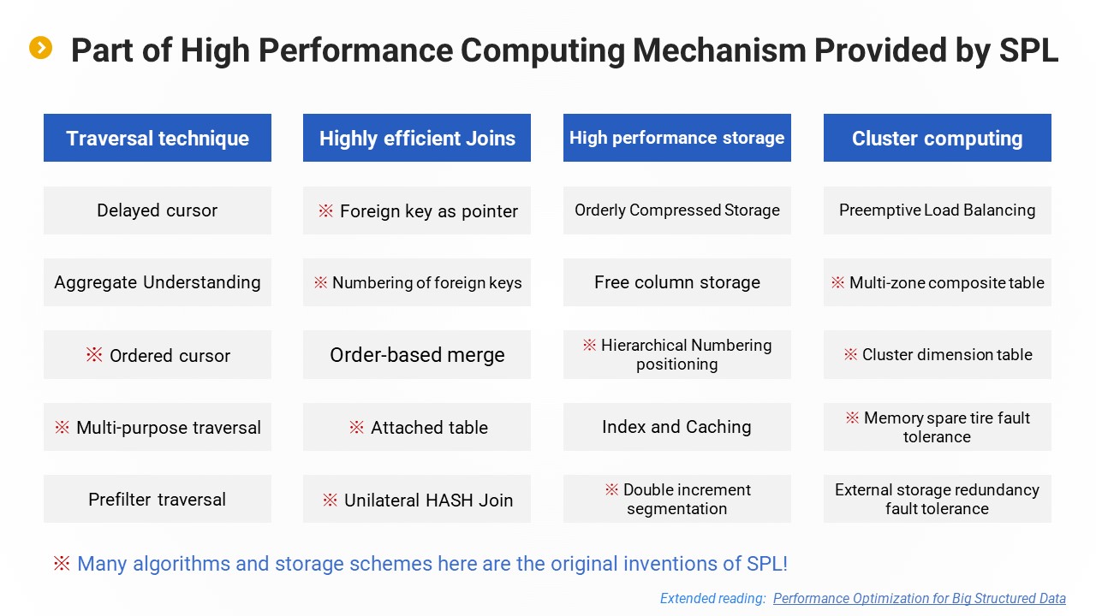Select the Order-based merge box

coord(417,355)
